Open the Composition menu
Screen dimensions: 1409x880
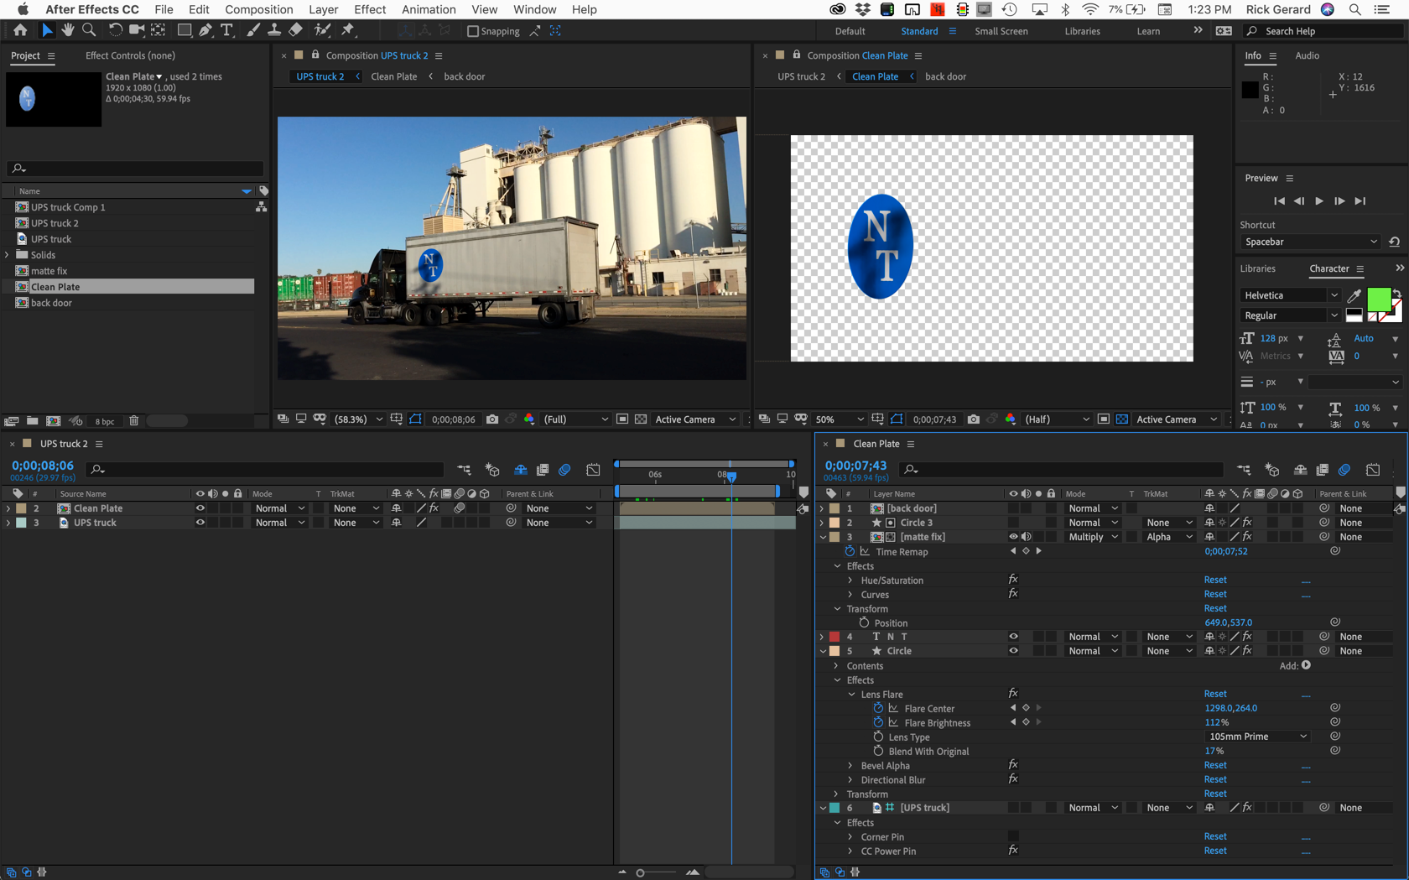(258, 9)
